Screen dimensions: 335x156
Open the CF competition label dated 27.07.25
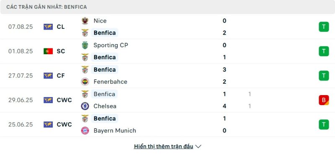pos(61,75)
